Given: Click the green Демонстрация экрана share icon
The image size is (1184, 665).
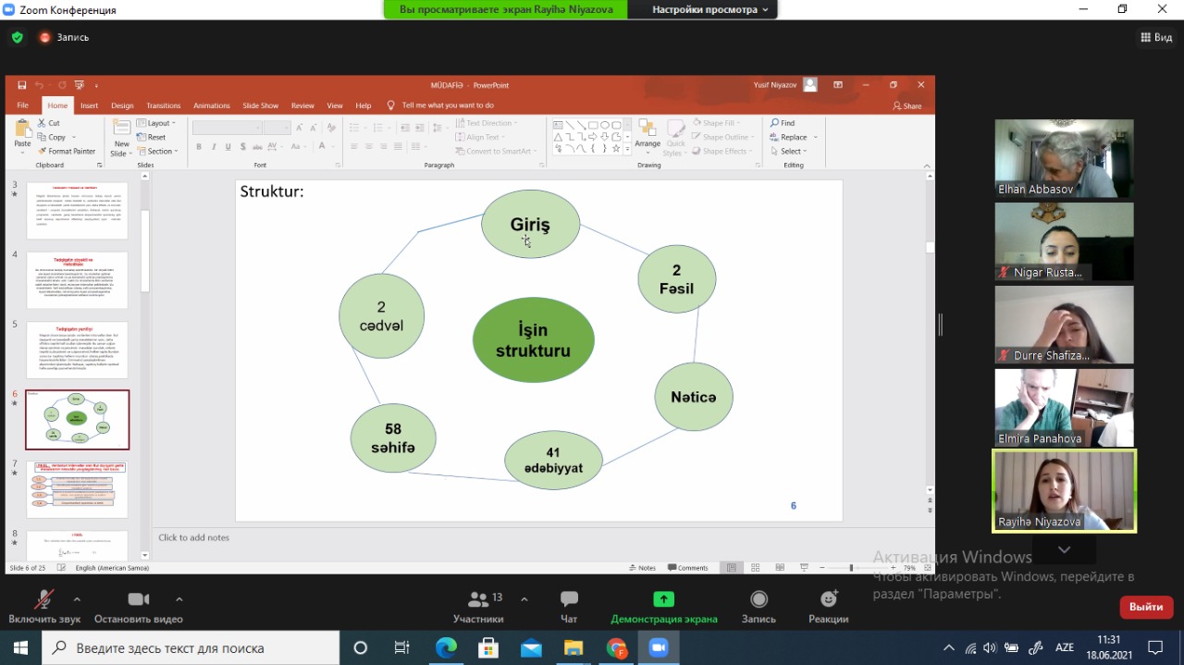Looking at the screenshot, I should [663, 599].
